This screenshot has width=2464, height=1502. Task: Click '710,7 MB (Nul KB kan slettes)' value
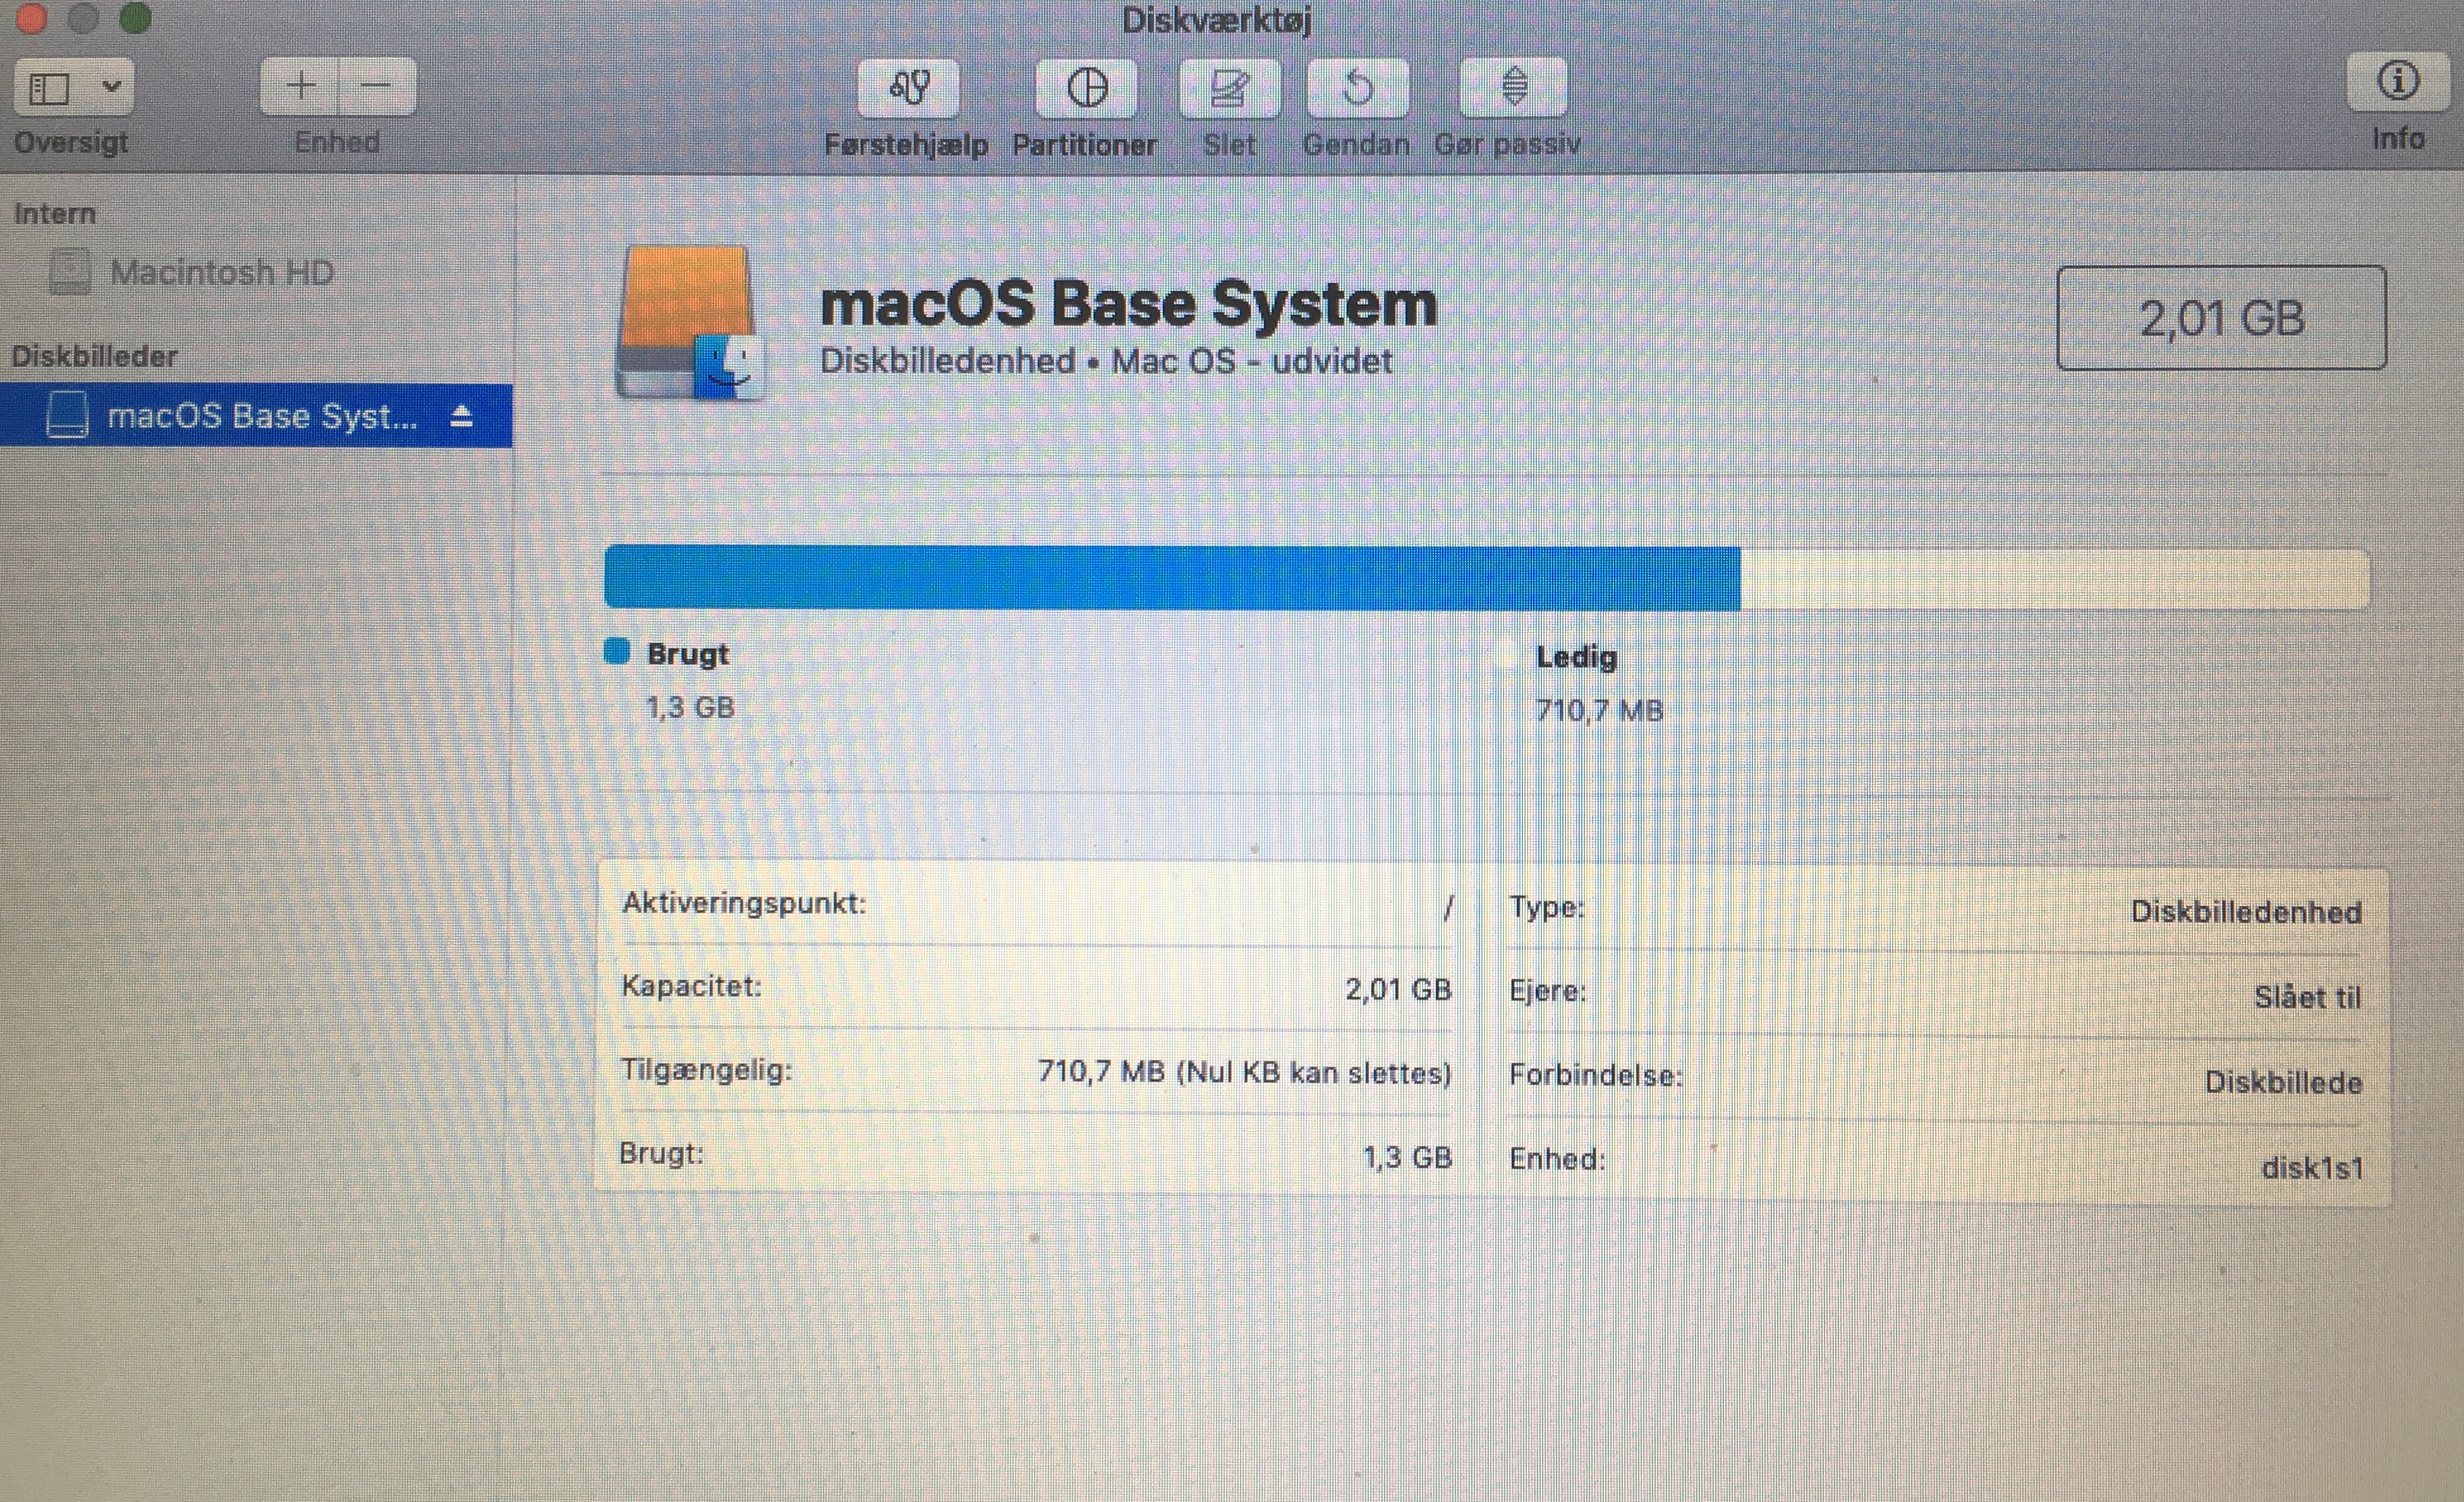(x=1244, y=1072)
